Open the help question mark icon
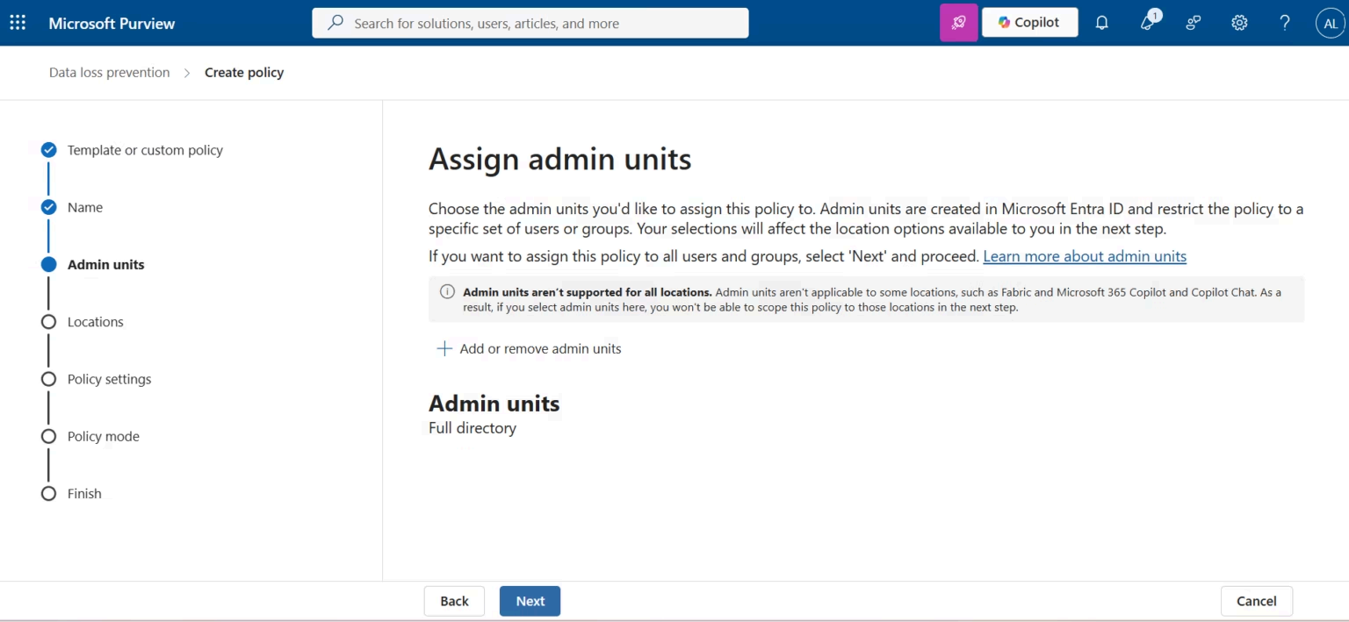 1285,23
